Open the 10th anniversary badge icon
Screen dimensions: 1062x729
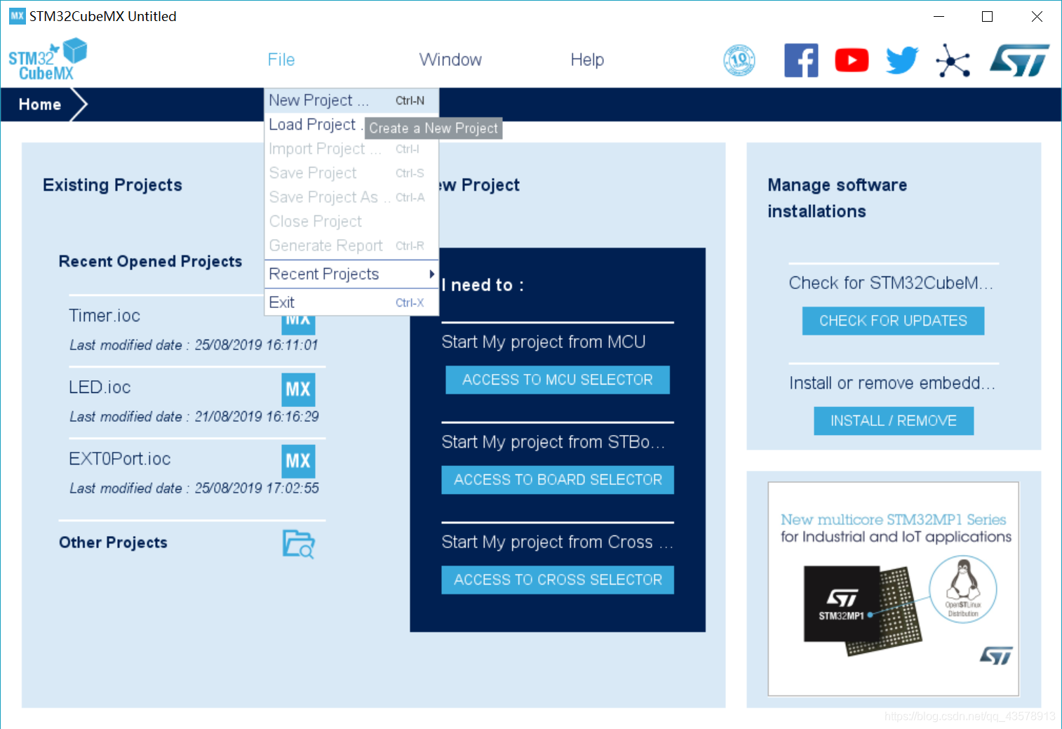[739, 60]
